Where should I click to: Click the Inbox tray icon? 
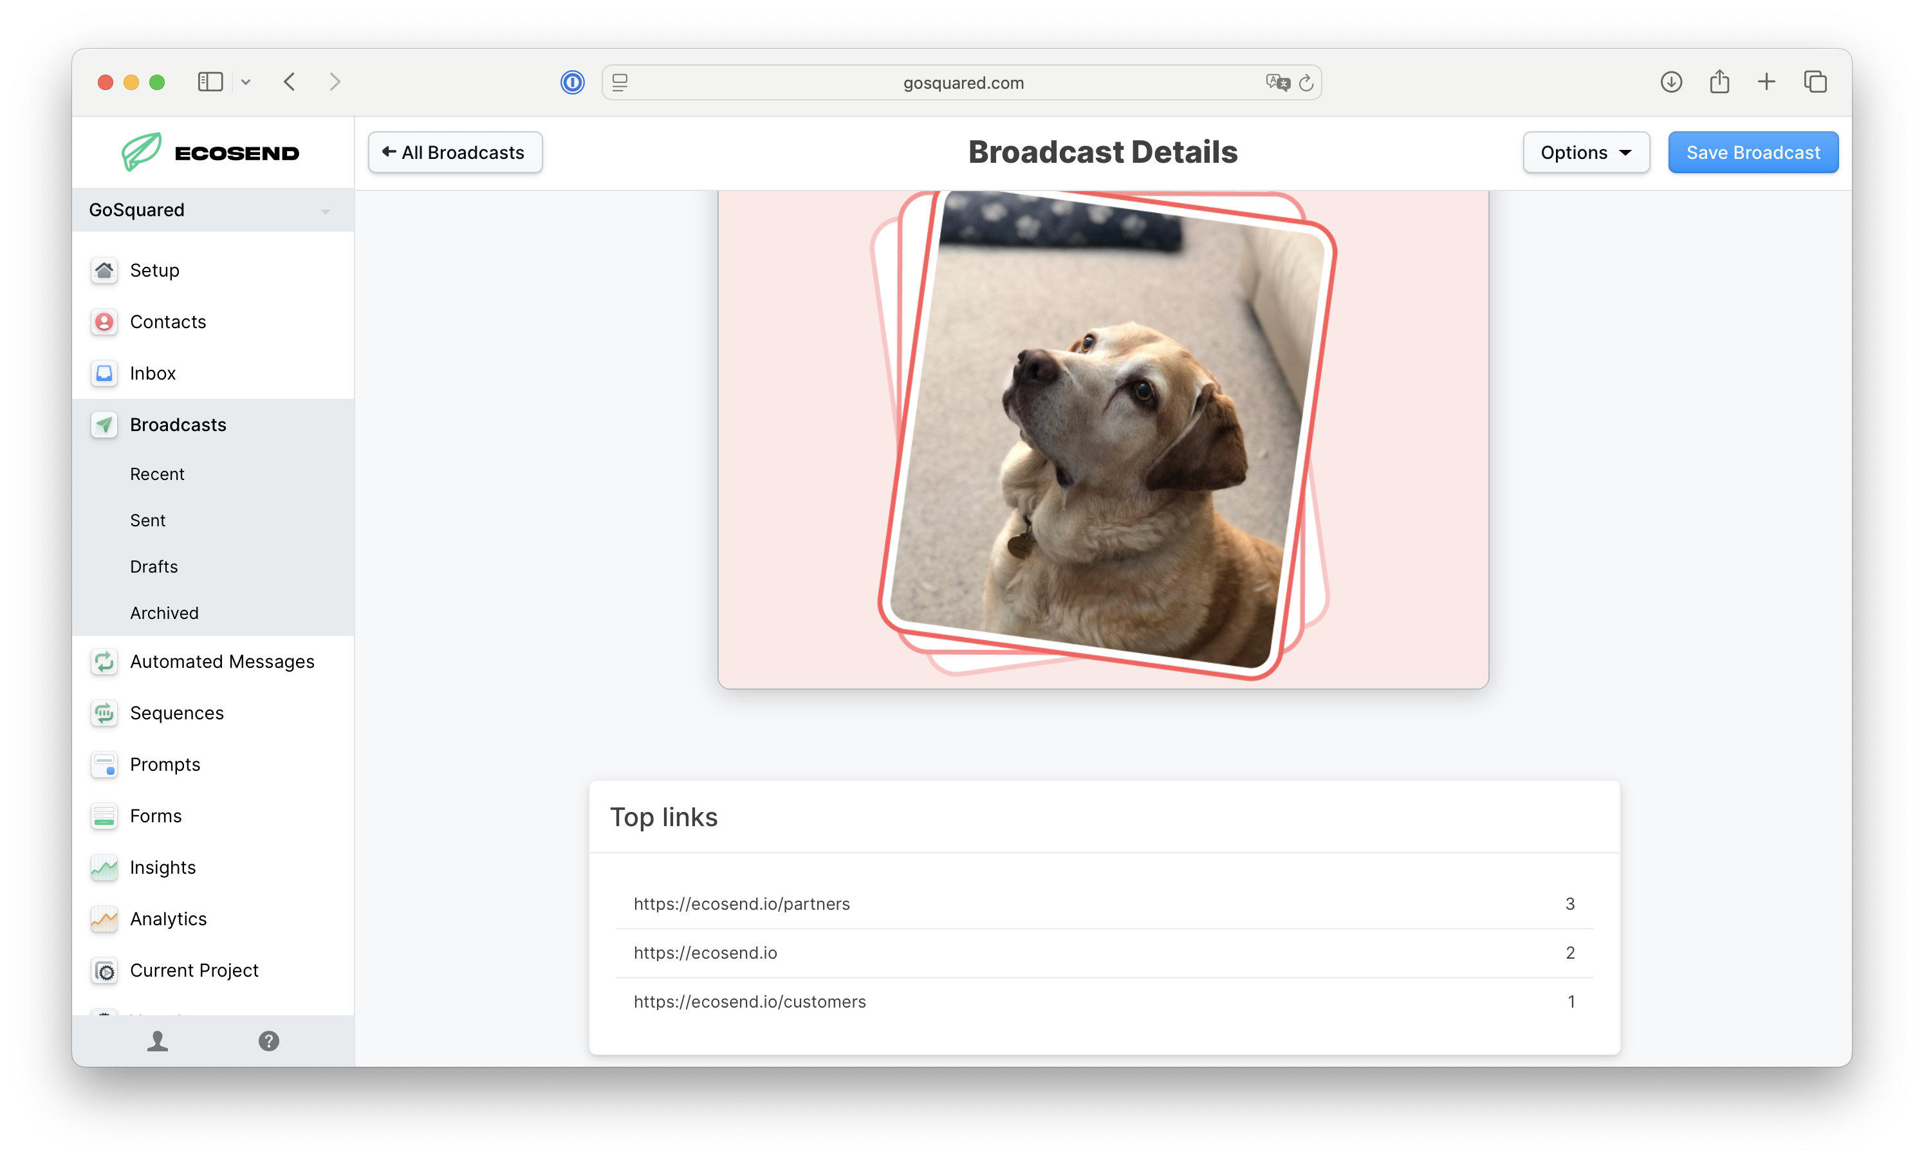point(104,373)
